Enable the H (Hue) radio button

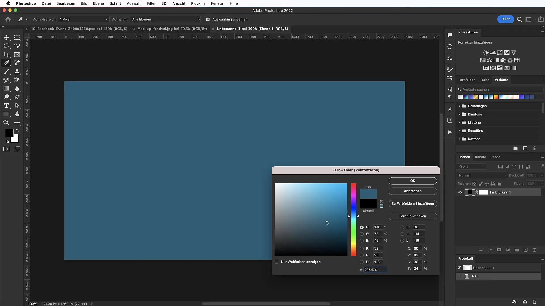pos(362,227)
